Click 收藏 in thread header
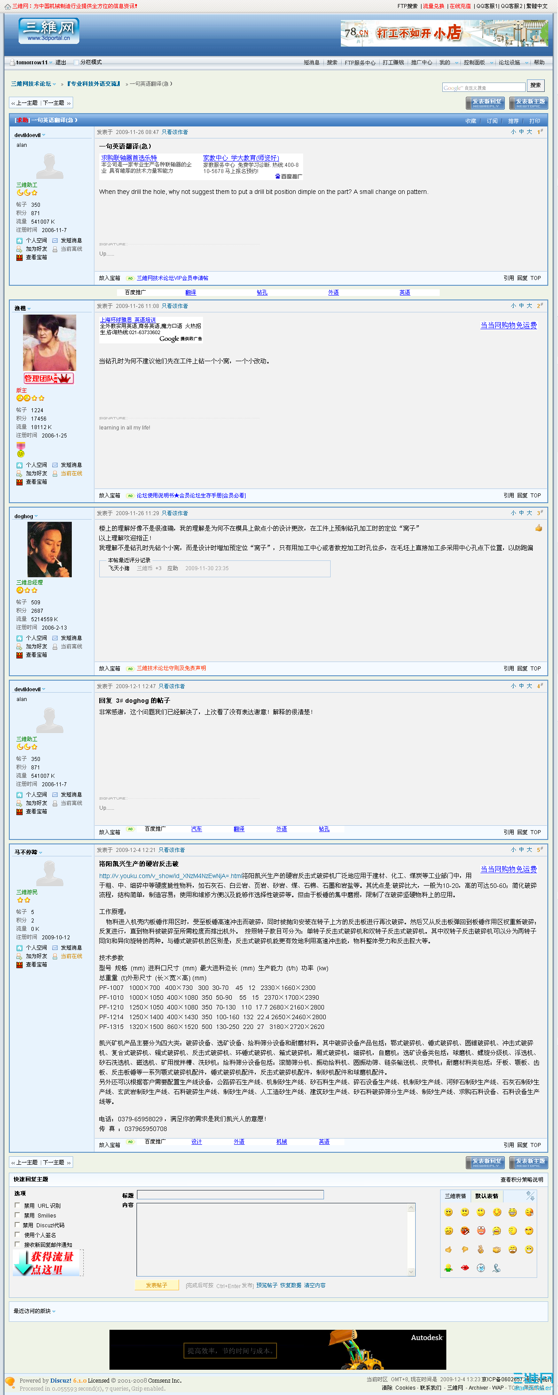 470,121
